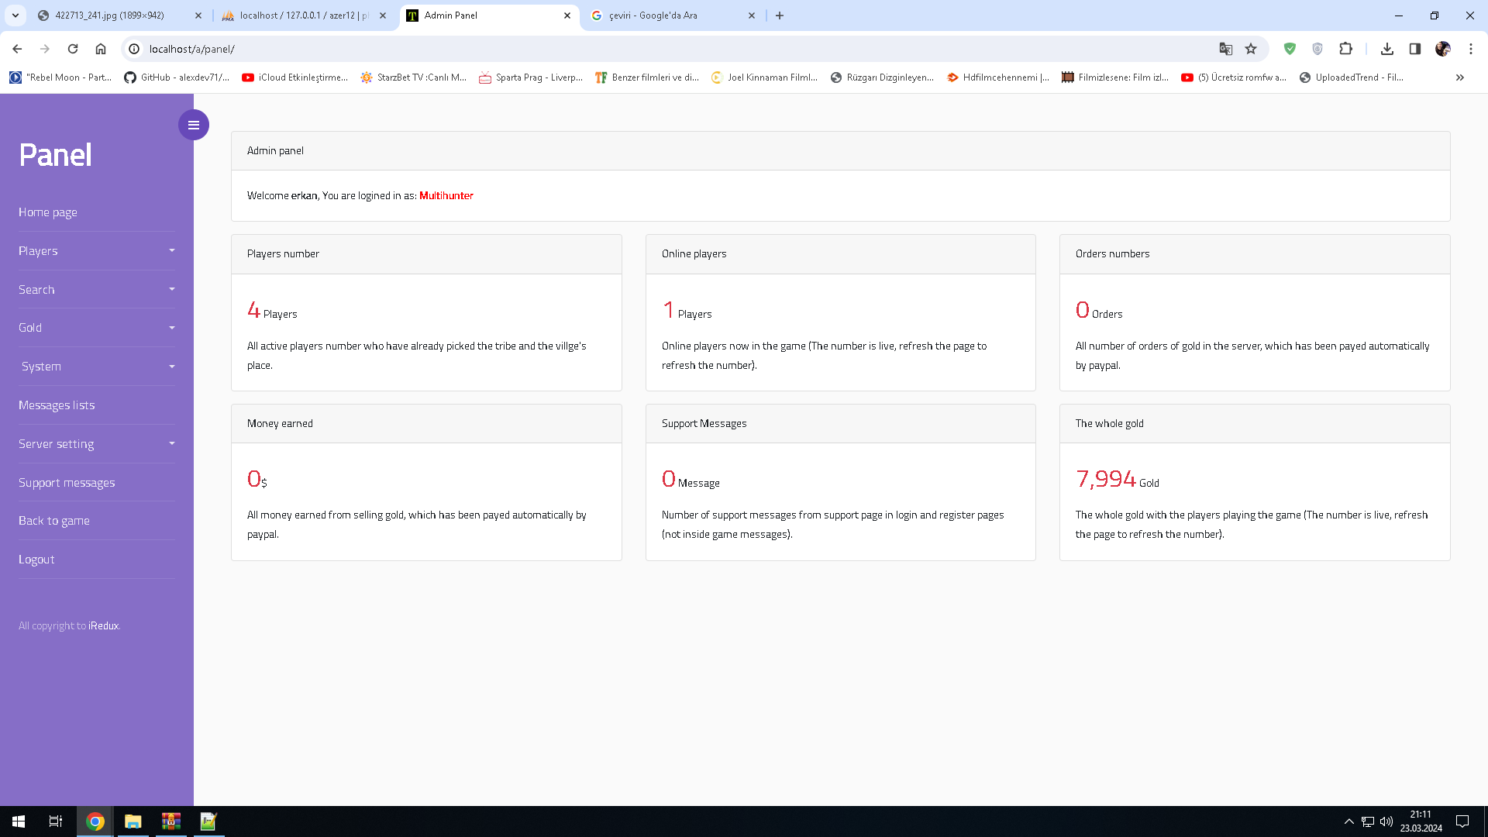Click the iRedux copyright link
Screen dimensions: 1488x837
pos(103,625)
